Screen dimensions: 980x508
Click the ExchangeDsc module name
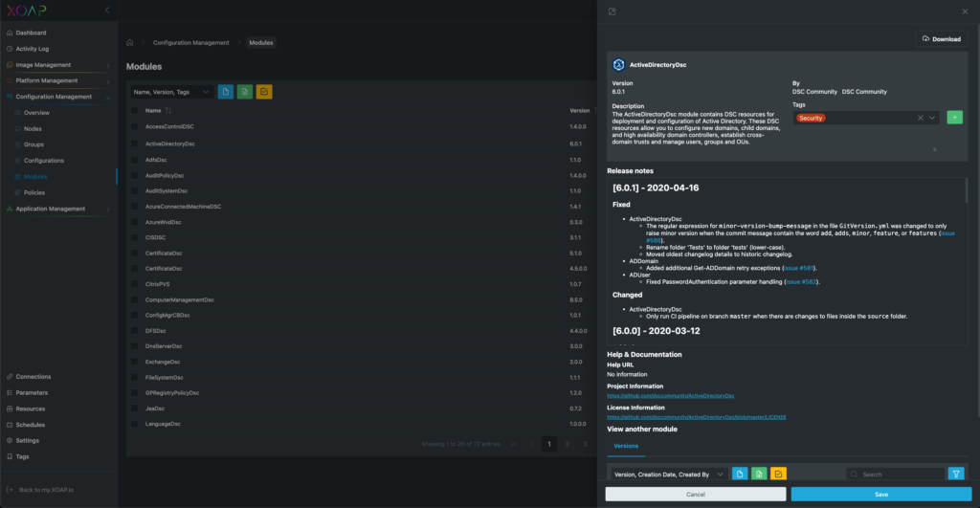pyautogui.click(x=163, y=362)
